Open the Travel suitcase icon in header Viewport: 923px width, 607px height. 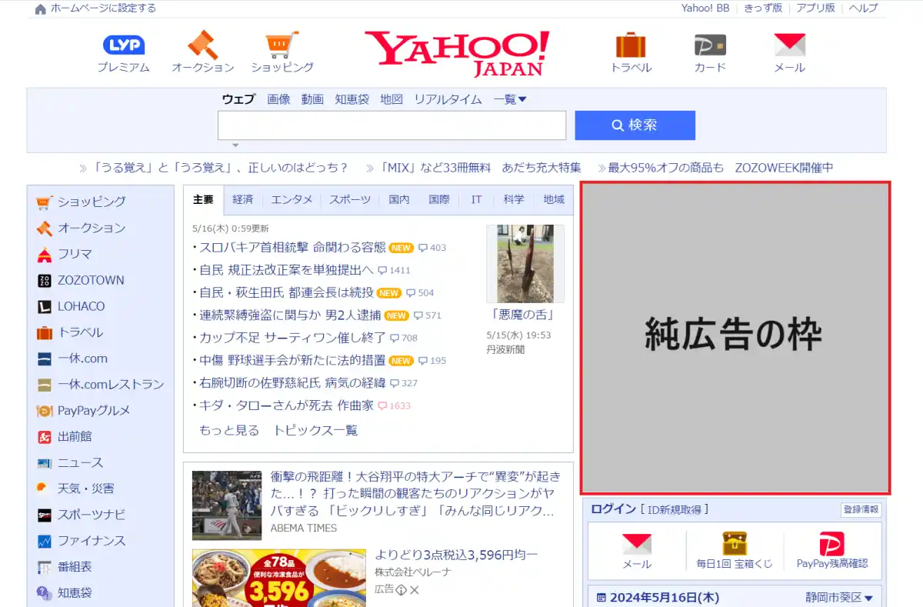[631, 45]
